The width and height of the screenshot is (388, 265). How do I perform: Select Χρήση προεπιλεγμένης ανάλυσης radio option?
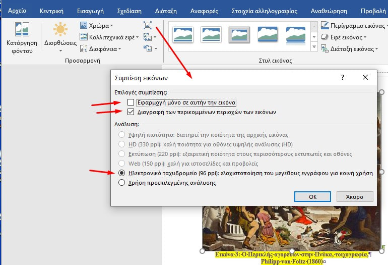pos(121,183)
